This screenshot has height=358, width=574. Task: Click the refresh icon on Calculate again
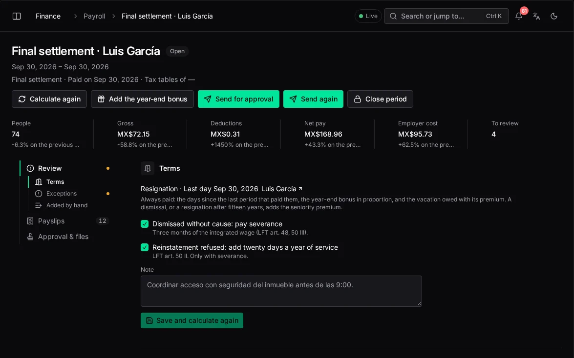point(22,99)
